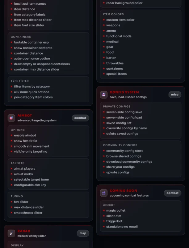Choose 'filter items by category' entry
The image size is (189, 248).
click(32, 86)
